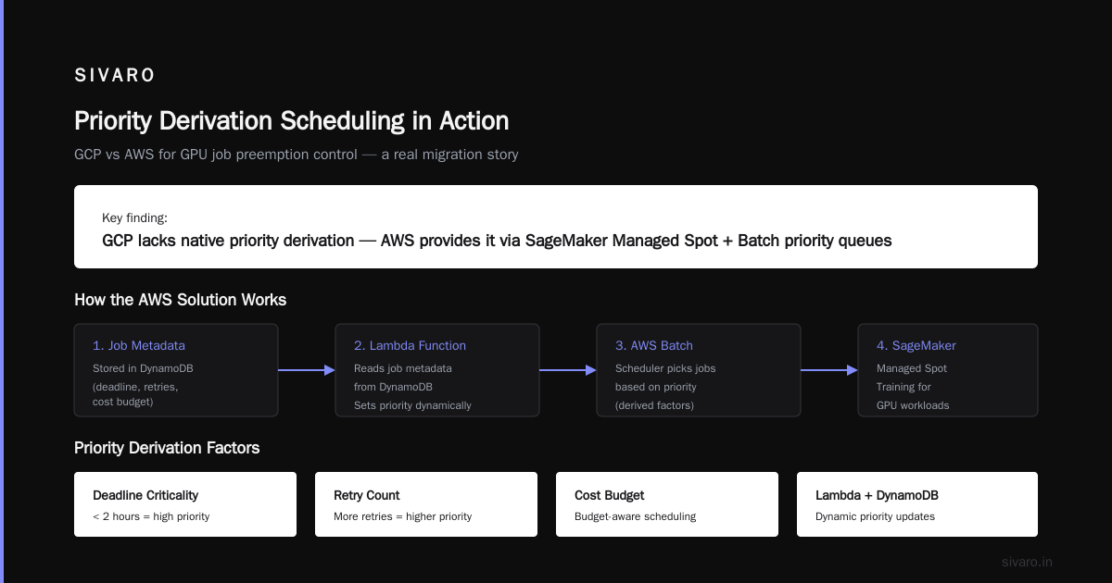Open the Key finding callout box
The image size is (1112, 583).
[556, 227]
